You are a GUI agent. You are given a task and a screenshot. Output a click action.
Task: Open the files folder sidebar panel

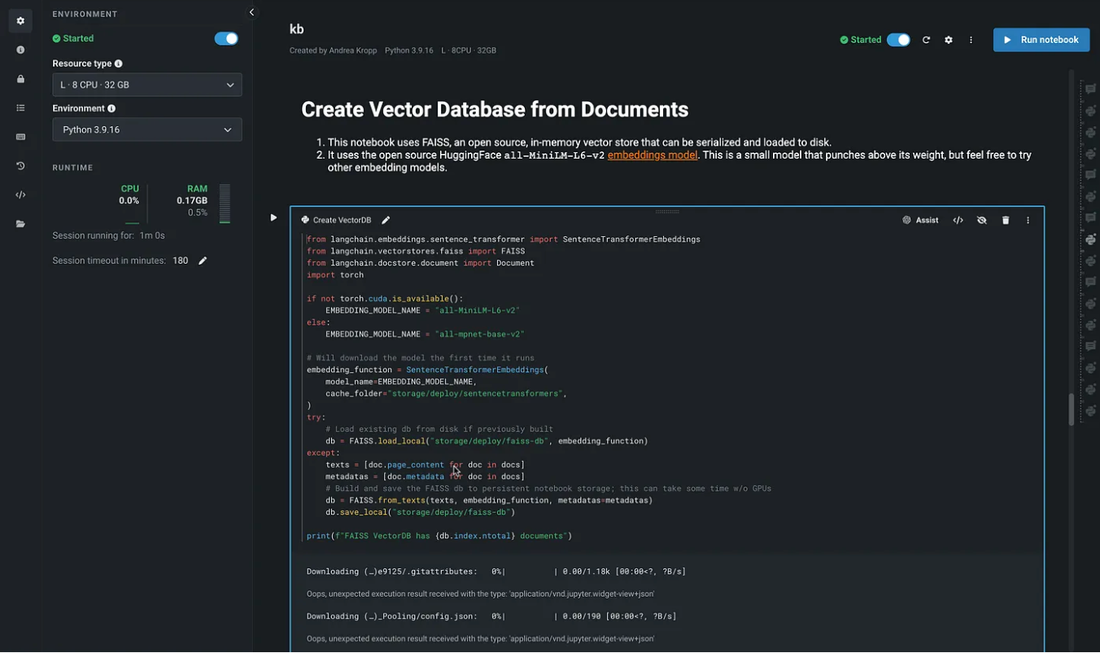tap(20, 224)
